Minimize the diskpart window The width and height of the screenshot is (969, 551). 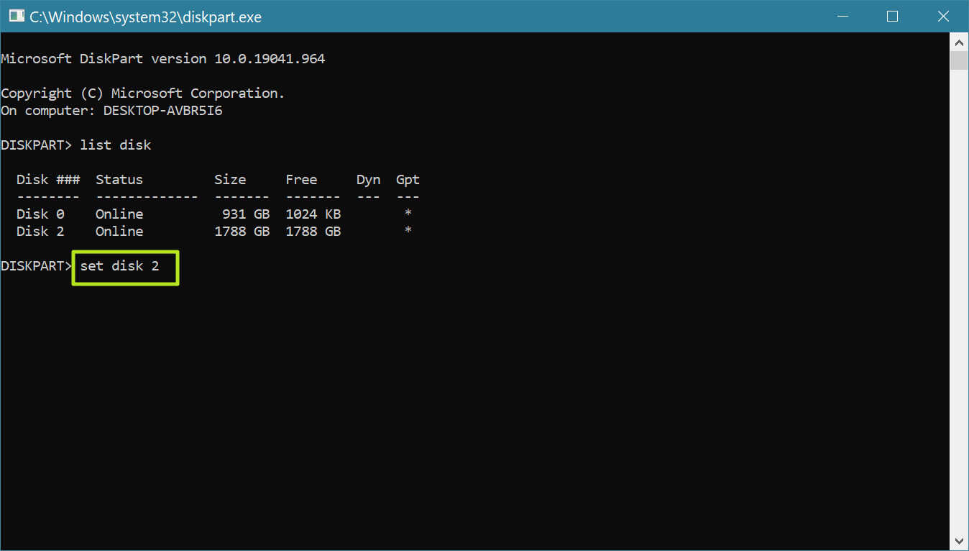[842, 16]
